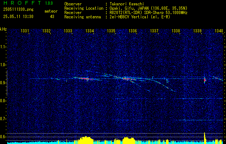The width and height of the screenshot is (226, 144).
Task: Click the 'Observer' field label
Action: point(73,4)
